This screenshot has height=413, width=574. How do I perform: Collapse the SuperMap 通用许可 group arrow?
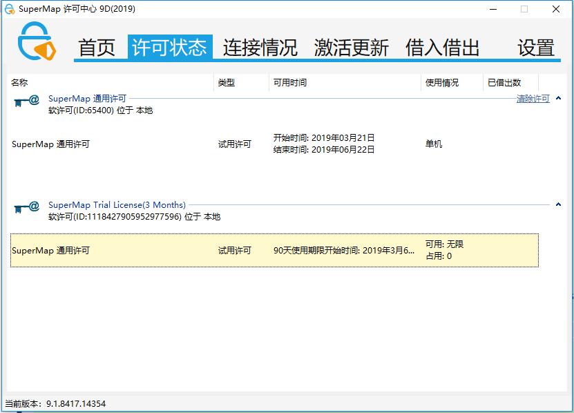(558, 98)
